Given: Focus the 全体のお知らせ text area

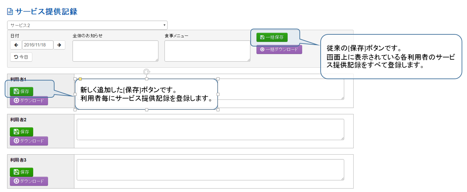Looking at the screenshot, I should (115, 51).
